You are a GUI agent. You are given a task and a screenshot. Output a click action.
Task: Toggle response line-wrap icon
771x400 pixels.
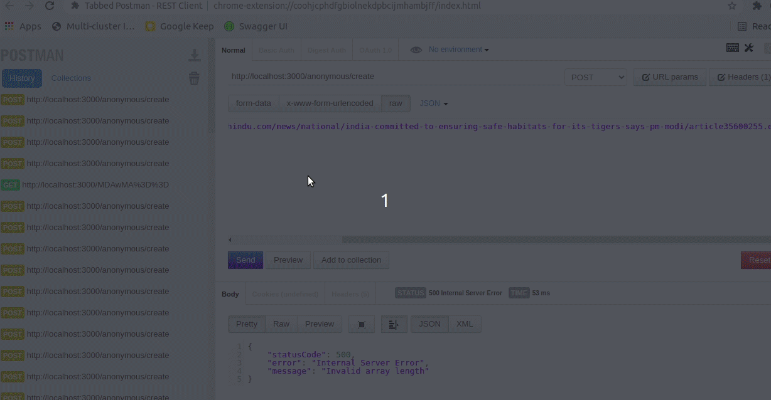pyautogui.click(x=394, y=324)
